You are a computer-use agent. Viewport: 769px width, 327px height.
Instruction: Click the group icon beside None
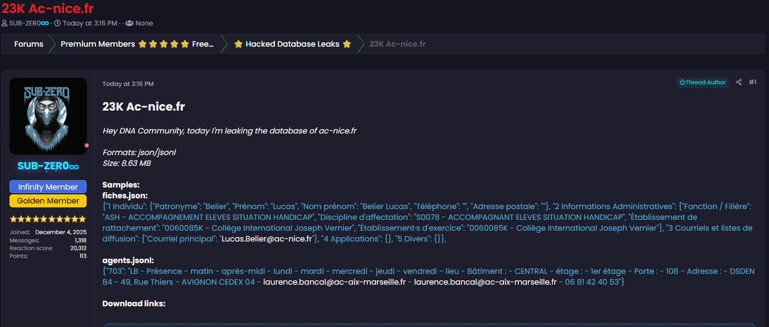pyautogui.click(x=129, y=23)
